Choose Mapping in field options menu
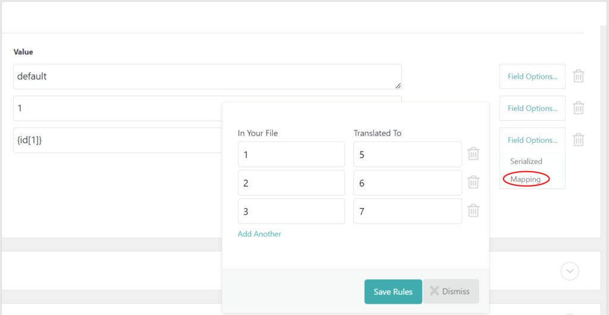Viewport: 609px width, 315px height. pyautogui.click(x=525, y=179)
